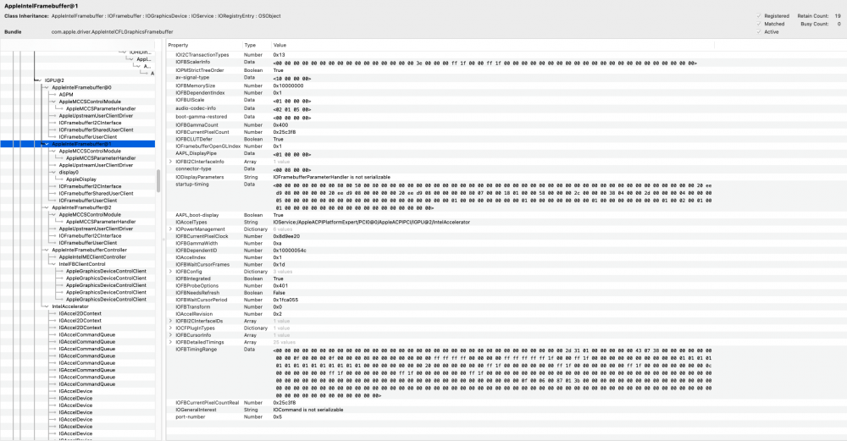
Task: Collapse the IGPU@2 tree node chevron
Action: [x=39, y=80]
